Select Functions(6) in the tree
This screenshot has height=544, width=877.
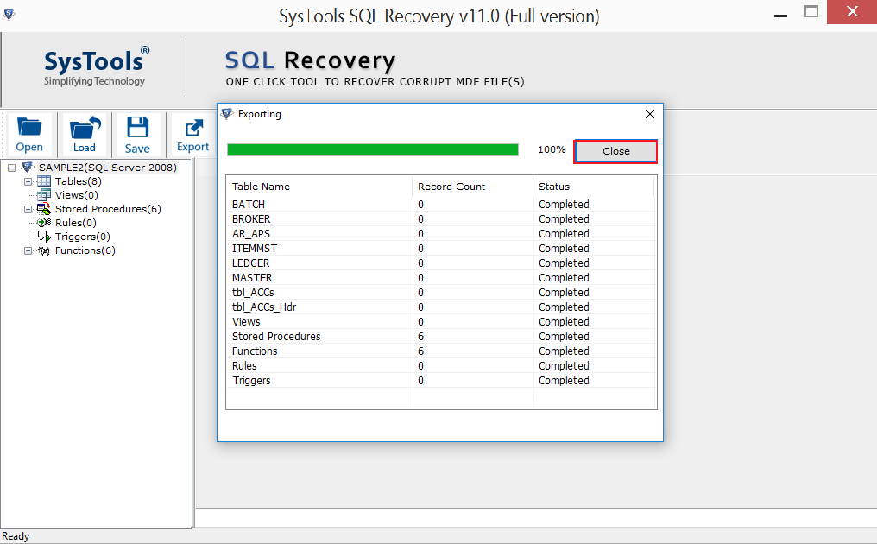point(85,250)
